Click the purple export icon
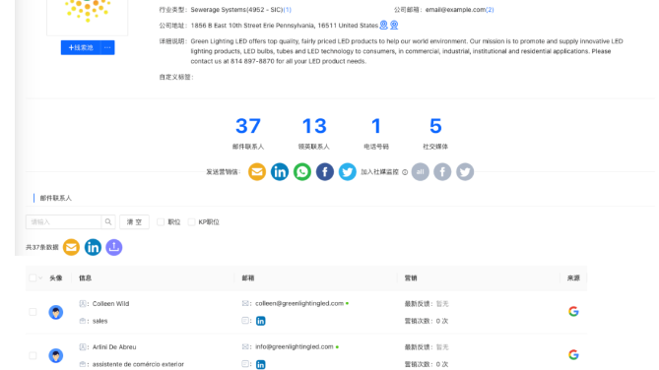The width and height of the screenshot is (659, 370). pyautogui.click(x=114, y=247)
